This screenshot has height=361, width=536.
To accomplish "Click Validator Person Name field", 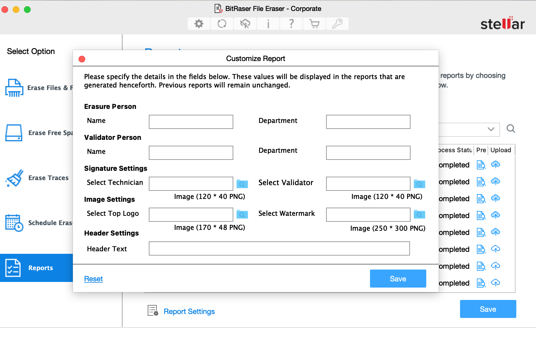I will [191, 153].
